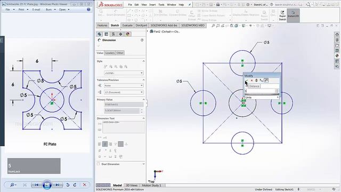Click Modify dialog value spinner arrows
This screenshot has width=341, height=192.
coord(277,91)
